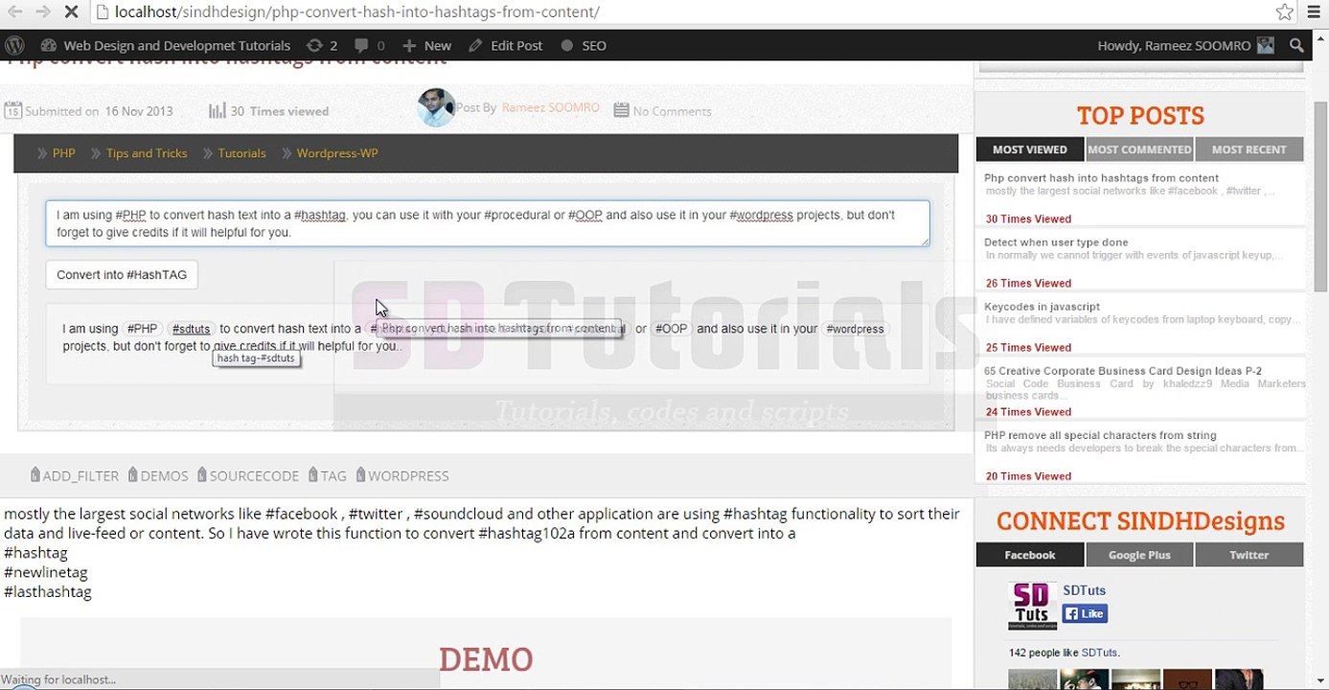Open the updates counter showing 2

322,45
